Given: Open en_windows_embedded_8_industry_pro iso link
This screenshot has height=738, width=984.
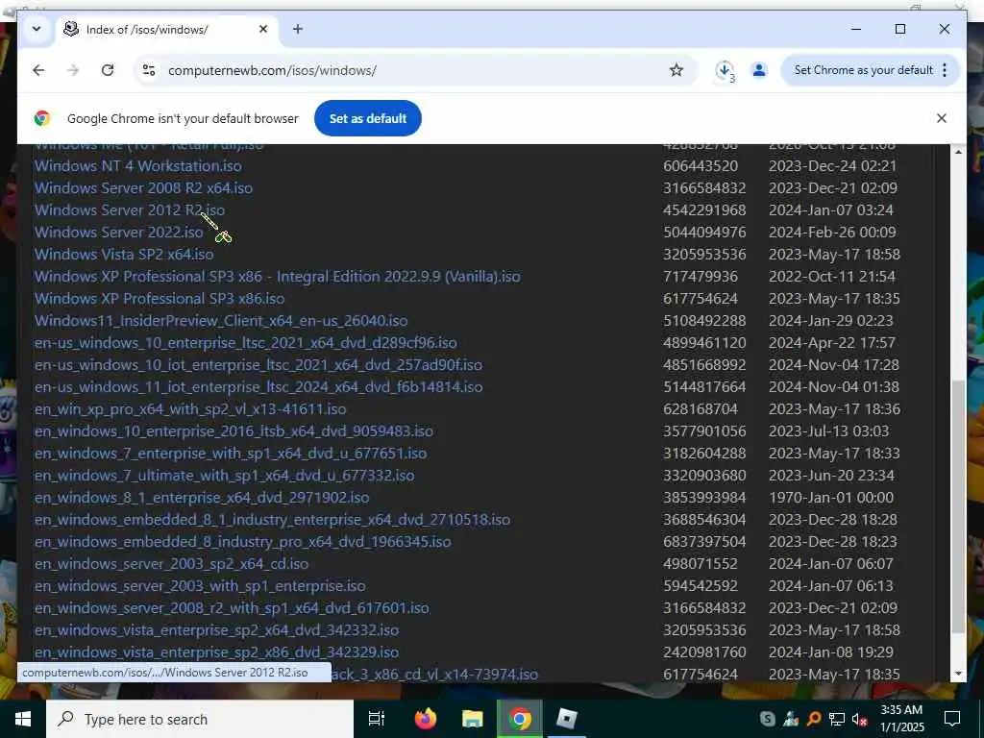Looking at the screenshot, I should tap(243, 542).
